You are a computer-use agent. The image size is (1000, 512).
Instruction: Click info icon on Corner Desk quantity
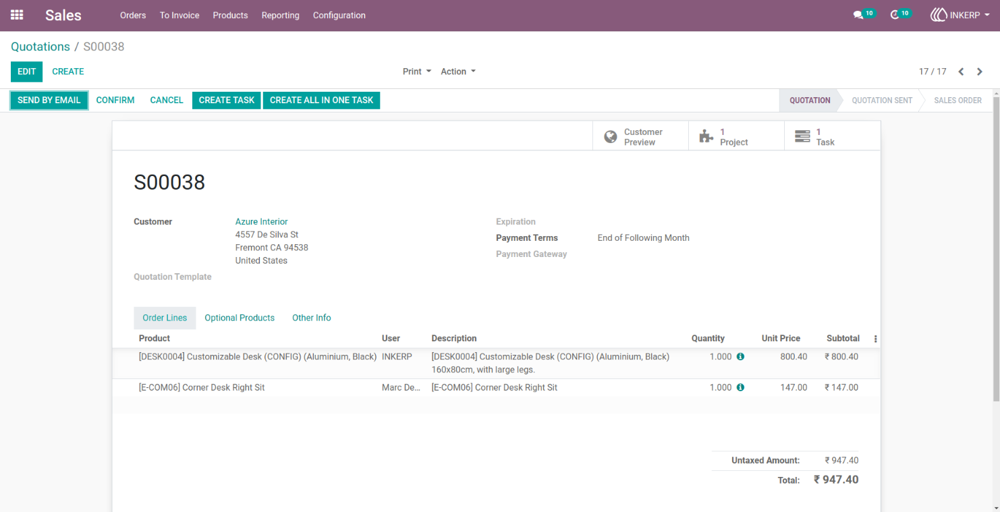click(740, 387)
